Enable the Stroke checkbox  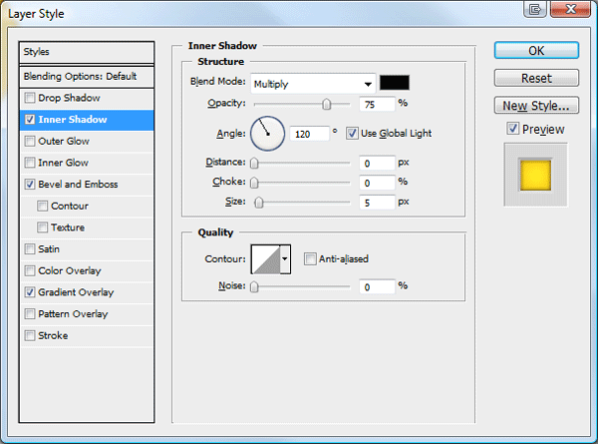point(30,336)
